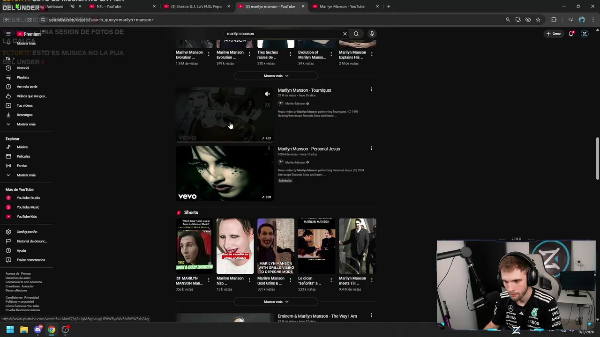The image size is (600, 337).
Task: Open the Tú section chevron
Action: [13, 59]
